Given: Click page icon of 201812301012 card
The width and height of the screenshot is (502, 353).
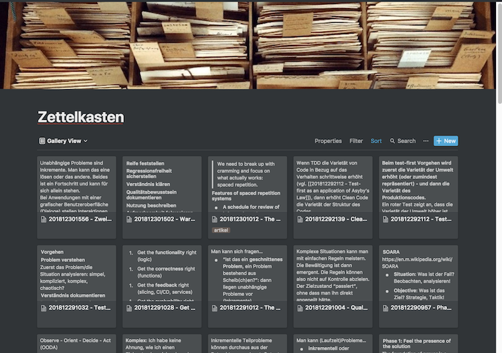Looking at the screenshot, I should click(x=214, y=219).
